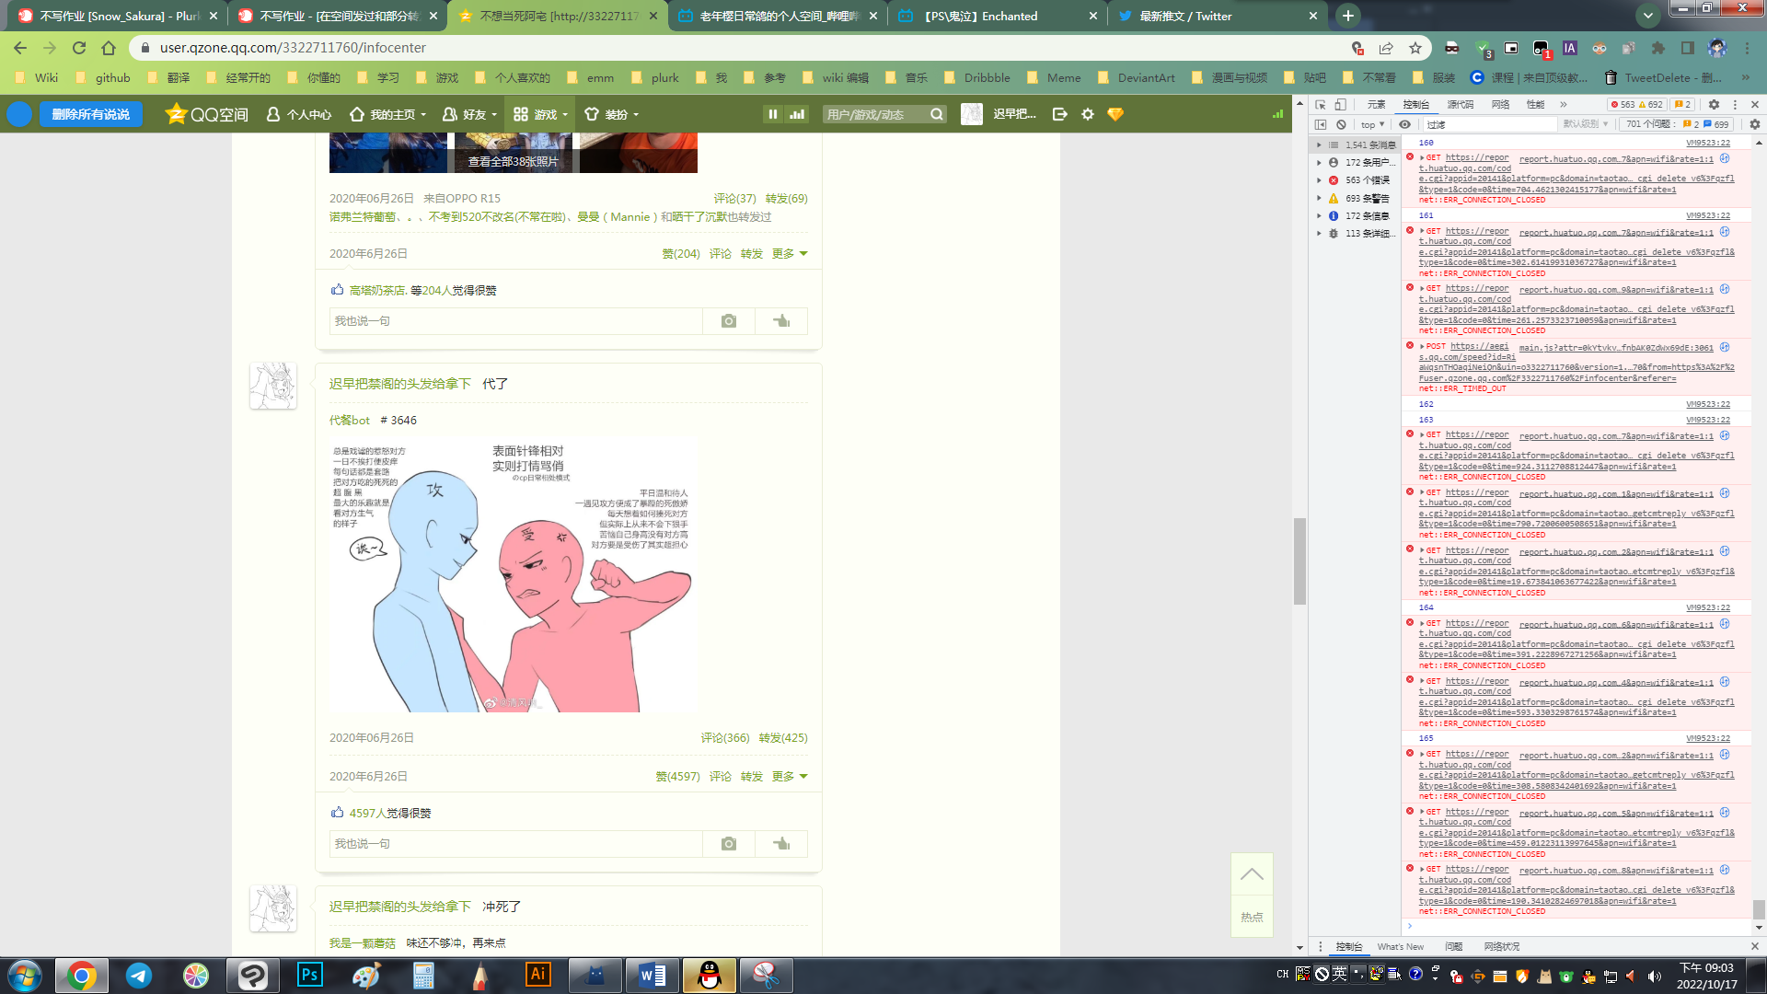Open QQ penguin app in taskbar
The height and width of the screenshot is (994, 1767).
(x=710, y=975)
